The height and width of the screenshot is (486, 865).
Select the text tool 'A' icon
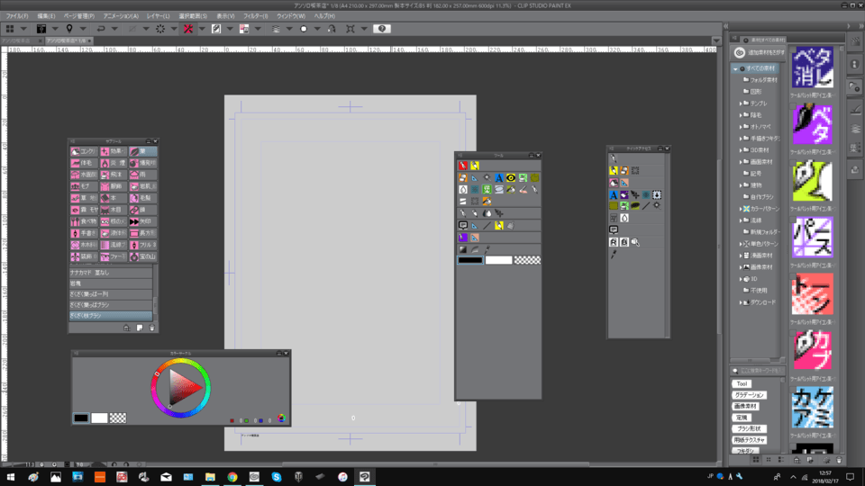coord(498,178)
